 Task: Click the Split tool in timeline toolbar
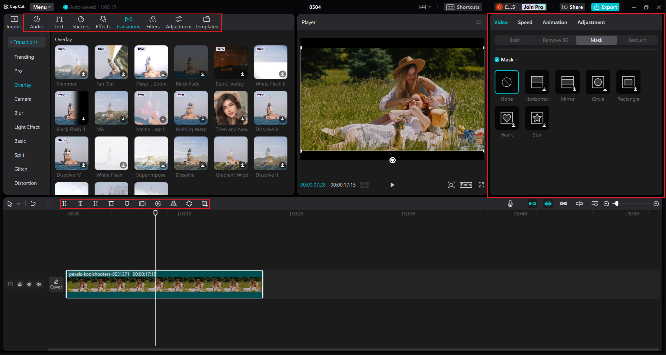tap(64, 203)
